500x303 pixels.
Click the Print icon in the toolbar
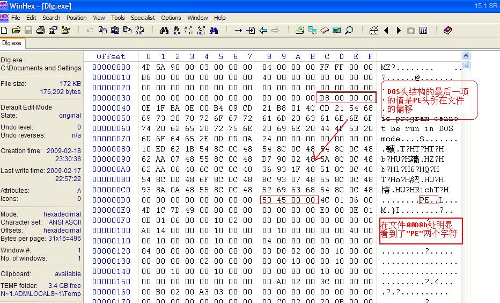(x=40, y=30)
